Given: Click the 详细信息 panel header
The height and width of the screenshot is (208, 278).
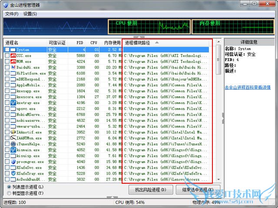Looking at the screenshot, I should coord(249,42).
